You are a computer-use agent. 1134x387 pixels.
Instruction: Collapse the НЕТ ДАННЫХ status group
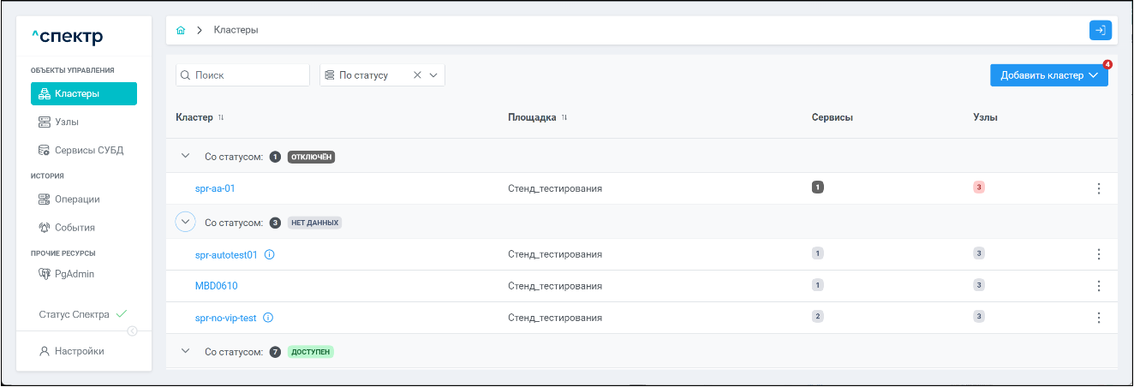click(x=185, y=222)
